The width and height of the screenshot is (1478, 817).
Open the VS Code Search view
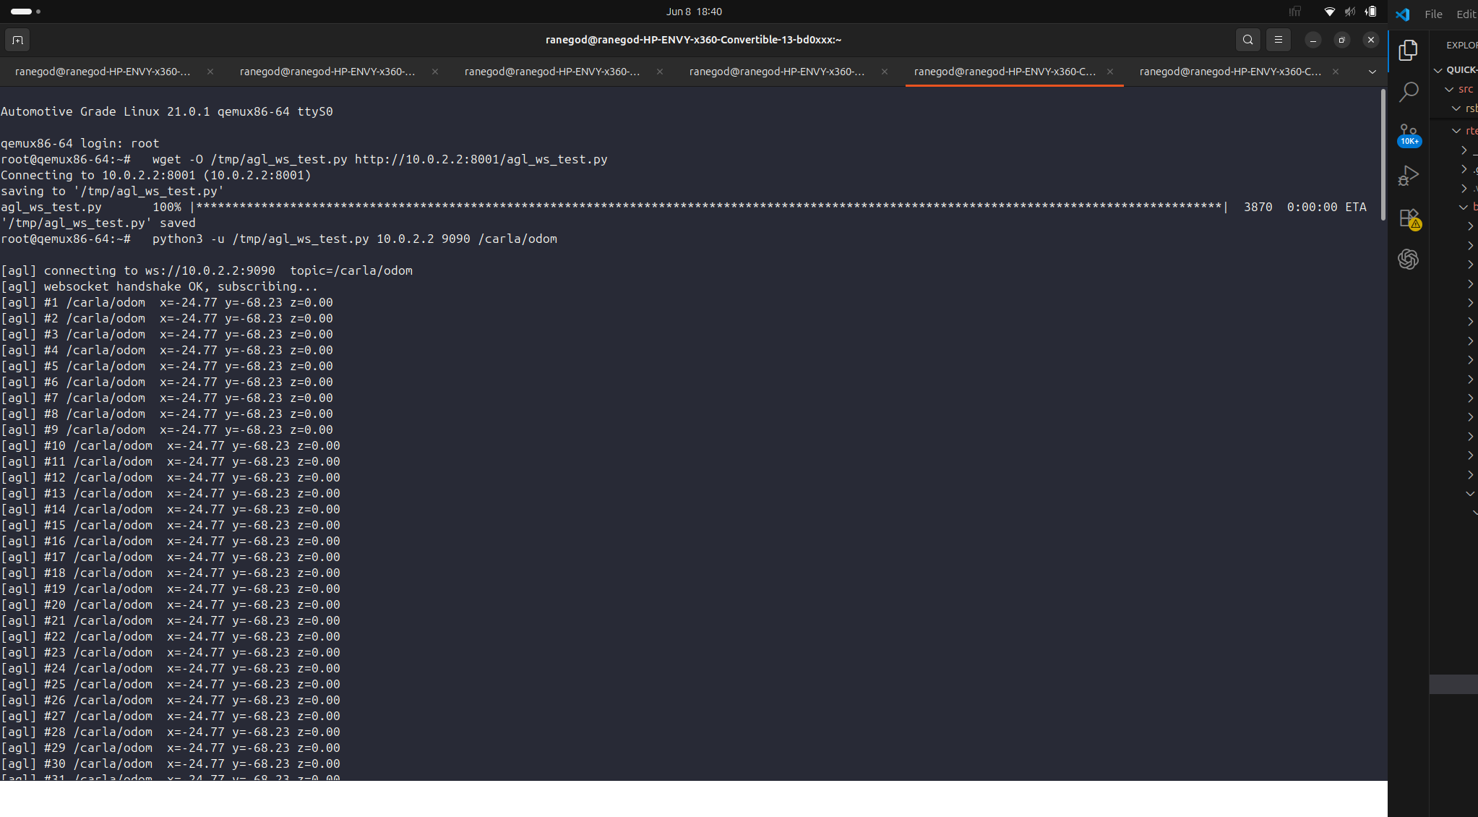(1408, 92)
